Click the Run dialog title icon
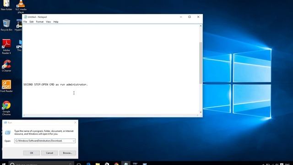This screenshot has height=165, width=293. click(x=5, y=122)
